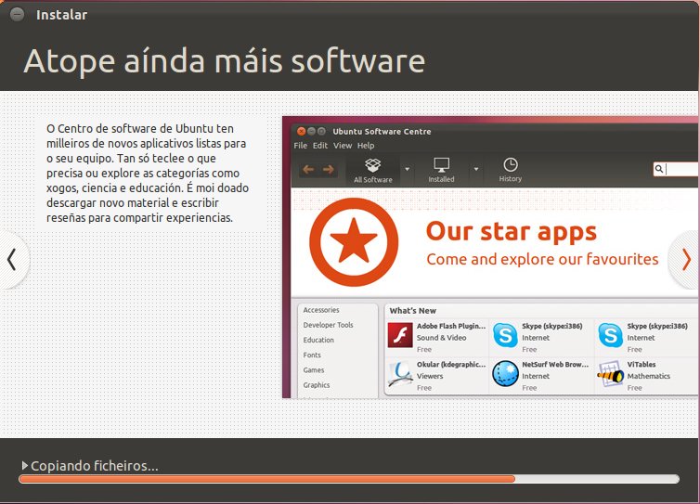This screenshot has height=504, width=700.
Task: Click the Viewers label under Okular
Action: click(430, 376)
